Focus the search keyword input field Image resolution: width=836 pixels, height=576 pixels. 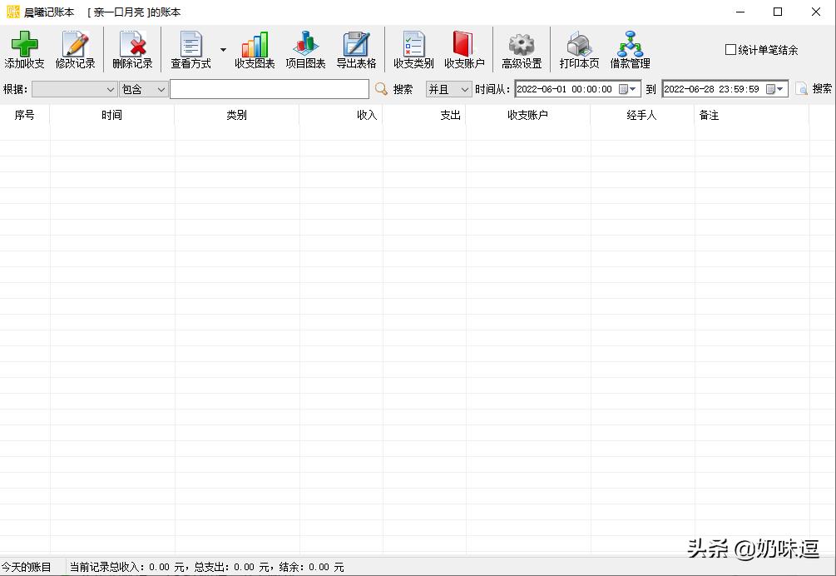[270, 89]
